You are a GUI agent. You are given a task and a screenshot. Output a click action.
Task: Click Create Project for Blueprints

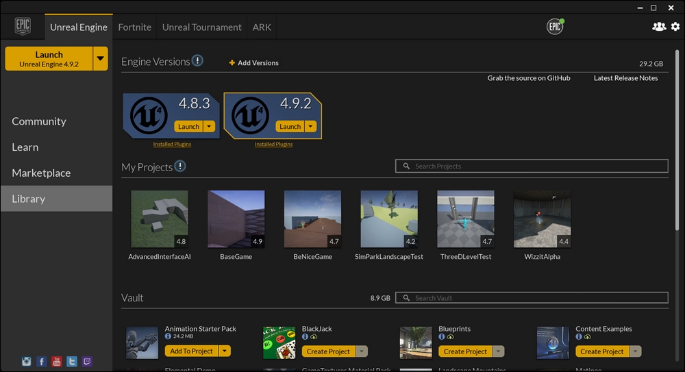pyautogui.click(x=465, y=351)
